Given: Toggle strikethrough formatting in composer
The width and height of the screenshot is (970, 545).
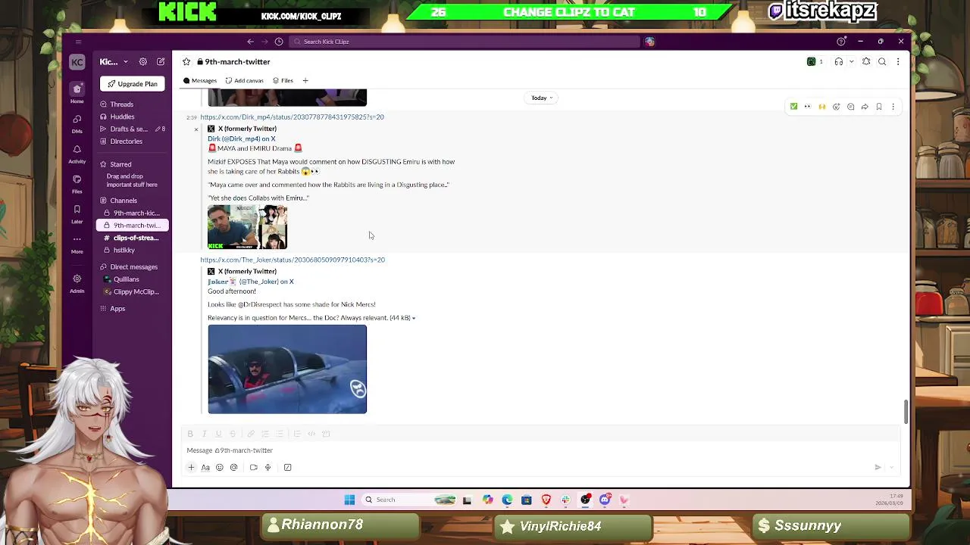Looking at the screenshot, I should coord(232,434).
